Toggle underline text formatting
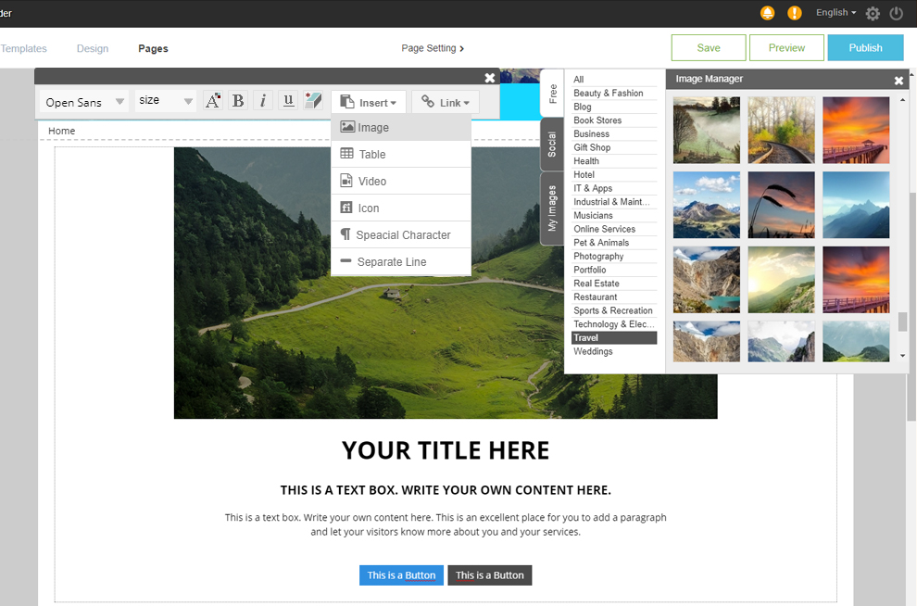Viewport: 917px width, 606px height. (288, 101)
